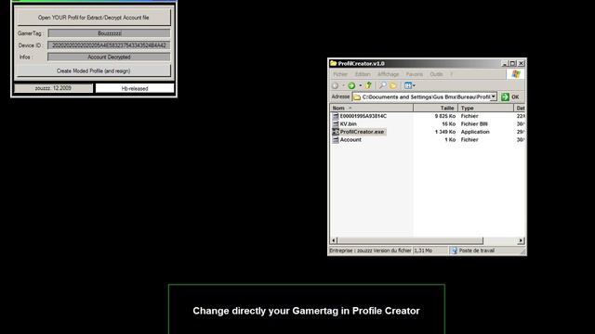Open the Outils menu
Image resolution: width=595 pixels, height=334 pixels.
[x=436, y=74]
